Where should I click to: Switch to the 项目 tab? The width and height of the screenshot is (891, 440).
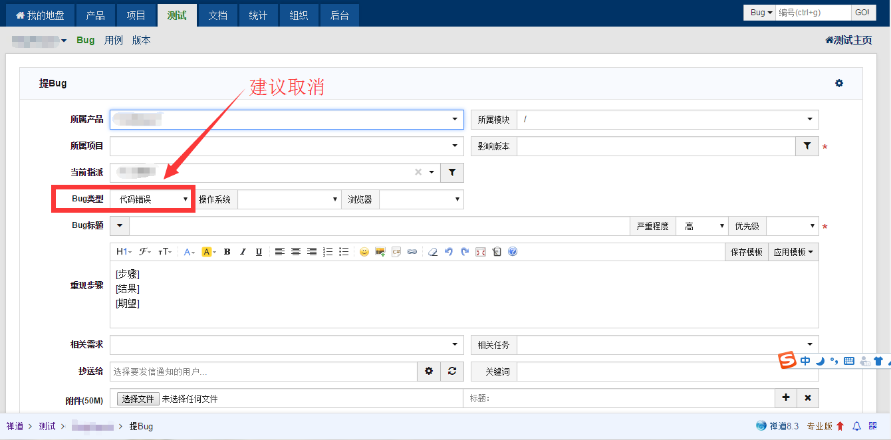pyautogui.click(x=136, y=15)
